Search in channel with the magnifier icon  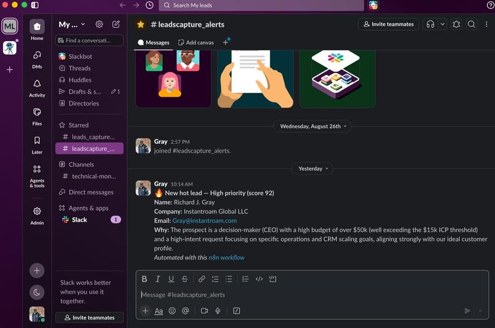471,25
